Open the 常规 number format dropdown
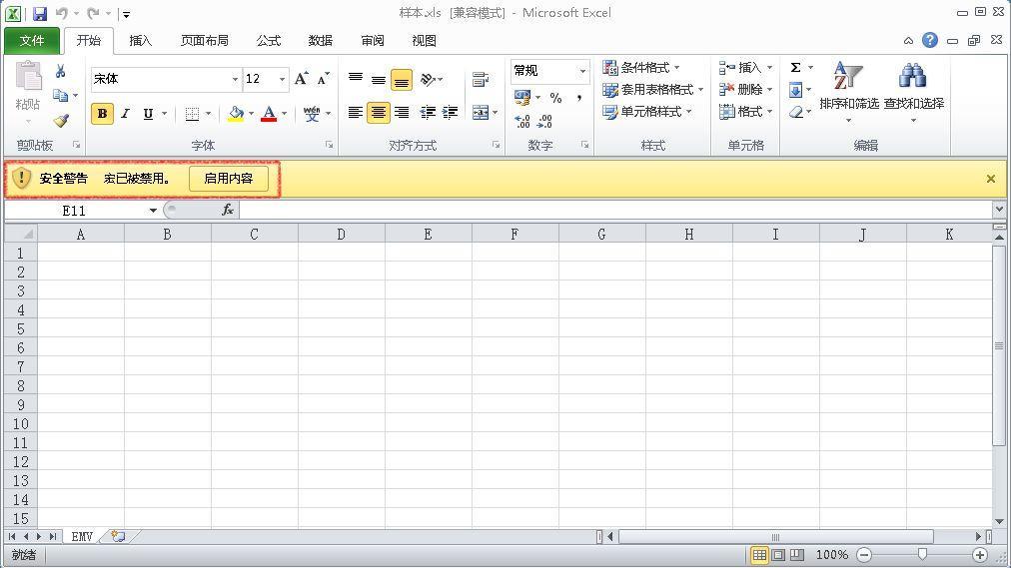Image resolution: width=1011 pixels, height=568 pixels. (x=582, y=71)
